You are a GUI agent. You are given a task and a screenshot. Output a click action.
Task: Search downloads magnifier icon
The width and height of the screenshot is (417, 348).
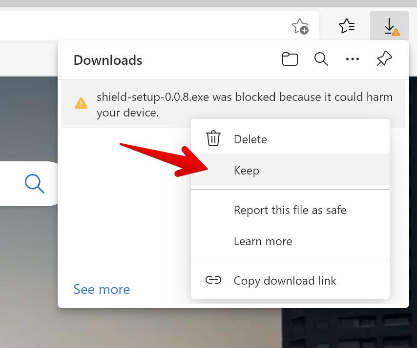pyautogui.click(x=321, y=59)
